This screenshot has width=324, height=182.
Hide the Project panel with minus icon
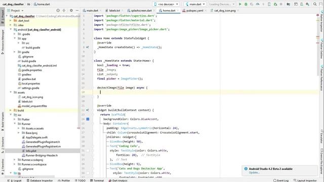77,10
